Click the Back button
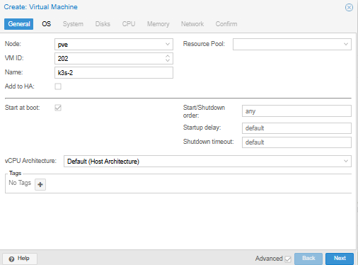 (x=308, y=259)
